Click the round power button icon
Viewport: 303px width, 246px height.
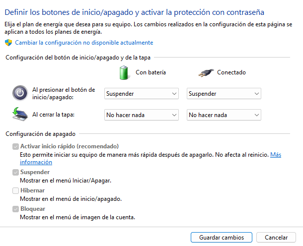tap(20, 93)
